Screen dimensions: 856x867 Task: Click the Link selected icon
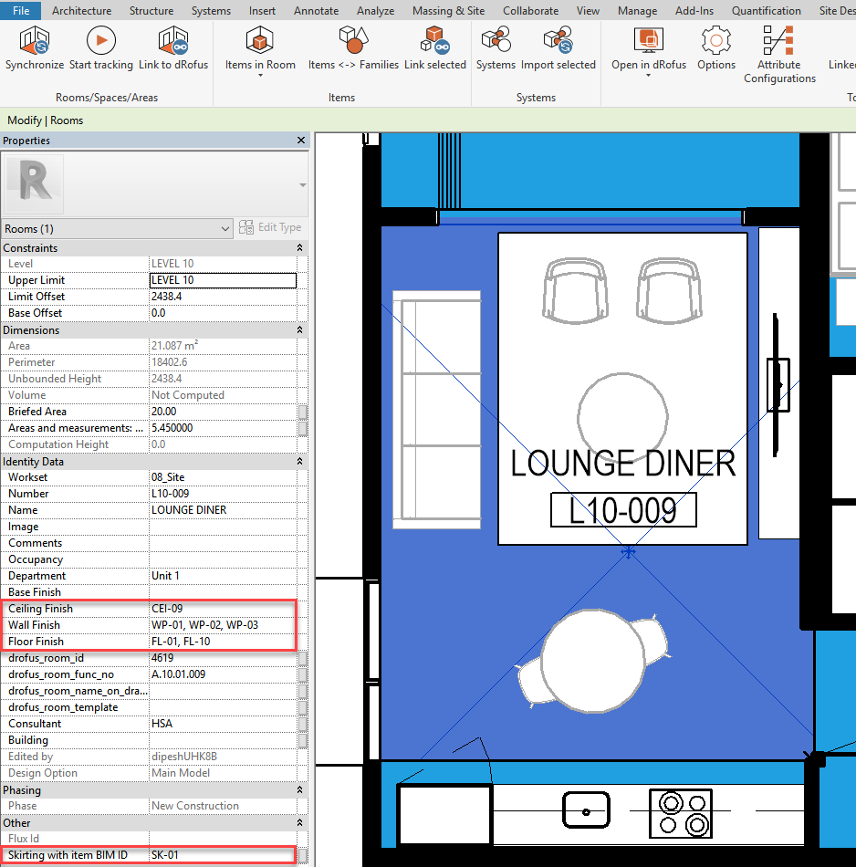point(435,42)
